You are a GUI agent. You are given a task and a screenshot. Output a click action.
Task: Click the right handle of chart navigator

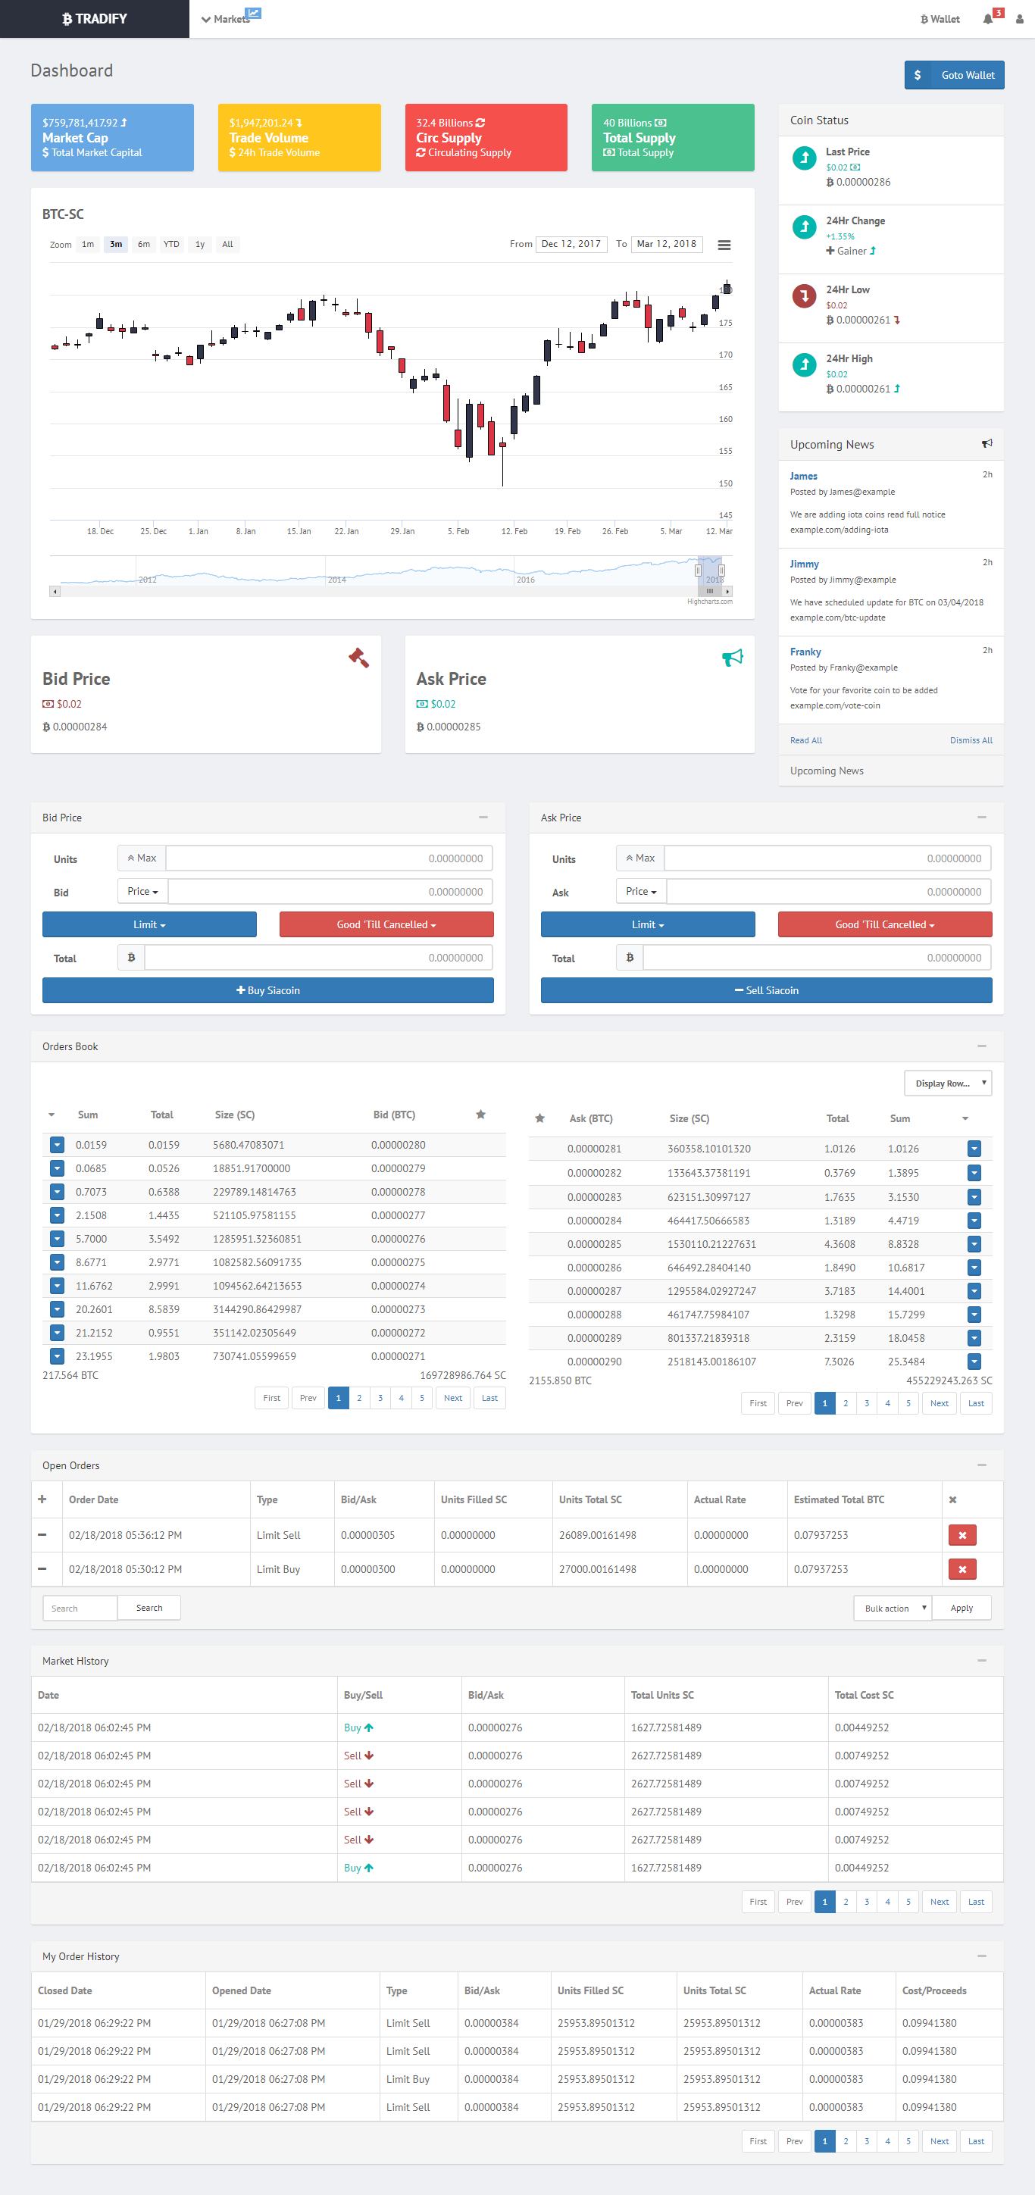[x=721, y=570]
